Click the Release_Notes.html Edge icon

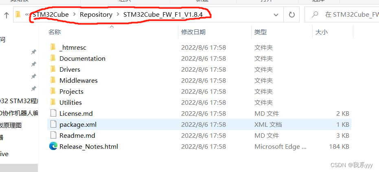[x=53, y=146]
